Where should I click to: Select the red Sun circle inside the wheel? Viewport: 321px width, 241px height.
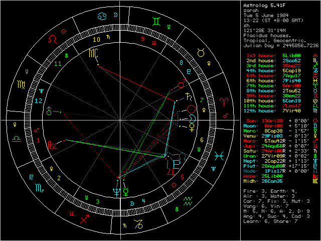(191, 108)
